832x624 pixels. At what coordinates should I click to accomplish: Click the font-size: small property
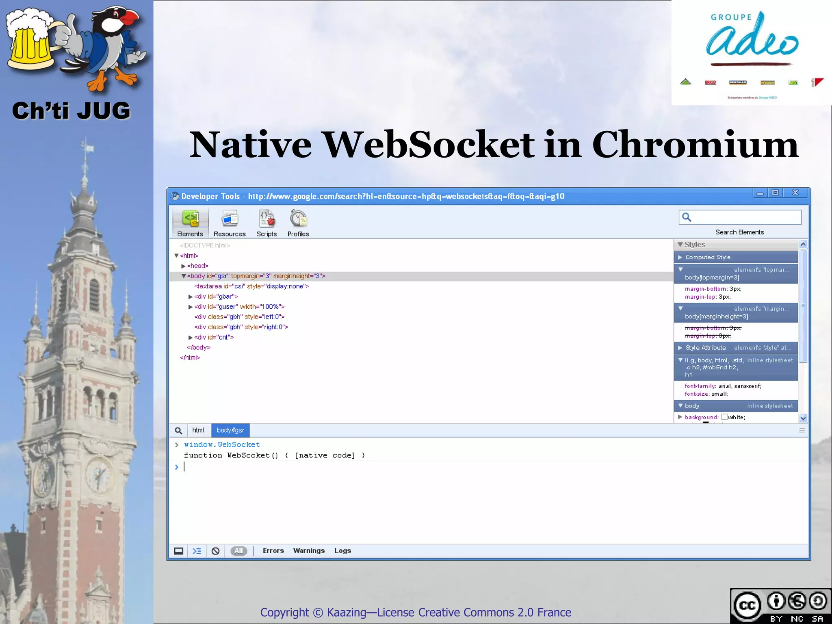(706, 394)
